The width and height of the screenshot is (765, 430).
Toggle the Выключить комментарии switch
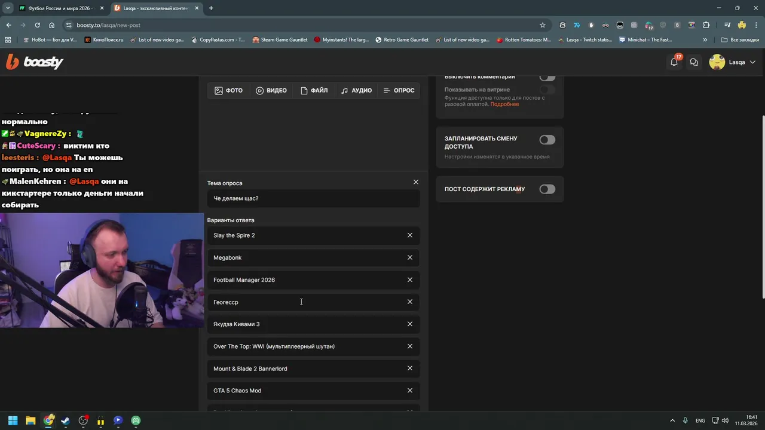547,77
